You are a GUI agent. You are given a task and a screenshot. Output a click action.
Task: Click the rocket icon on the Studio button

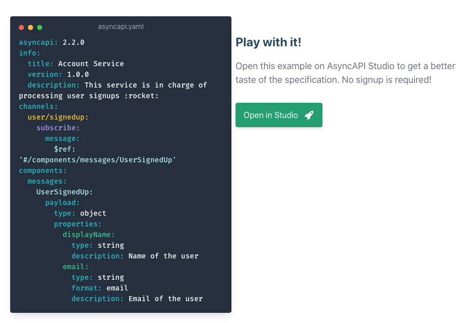tap(309, 115)
